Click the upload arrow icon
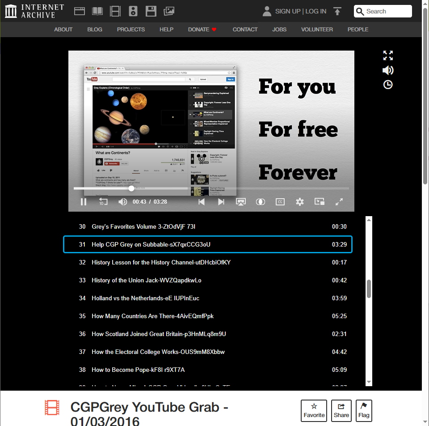The width and height of the screenshot is (429, 426). (x=337, y=11)
